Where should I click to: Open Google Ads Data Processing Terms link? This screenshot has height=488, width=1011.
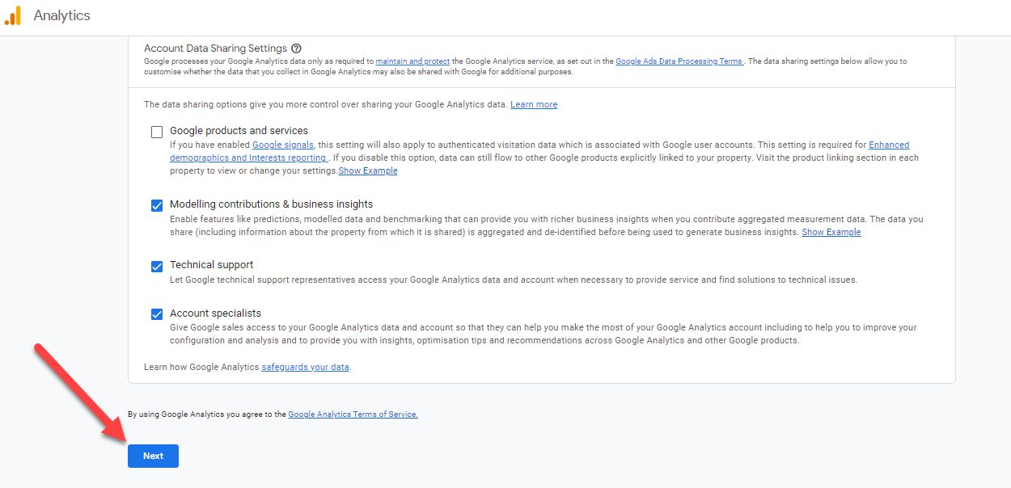(679, 61)
